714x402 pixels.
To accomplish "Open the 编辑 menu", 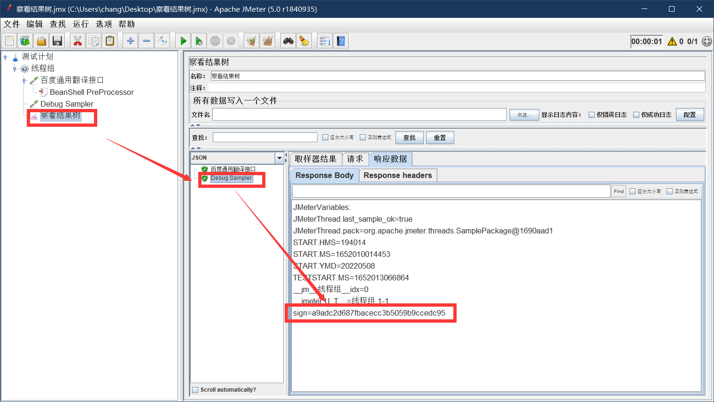I will (x=35, y=24).
